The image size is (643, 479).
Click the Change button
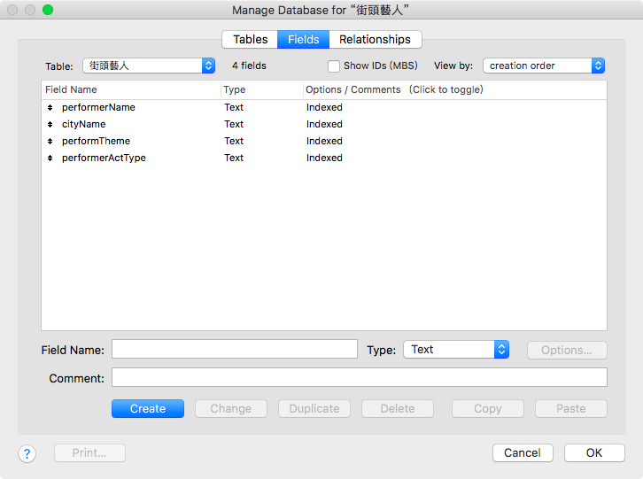click(231, 408)
